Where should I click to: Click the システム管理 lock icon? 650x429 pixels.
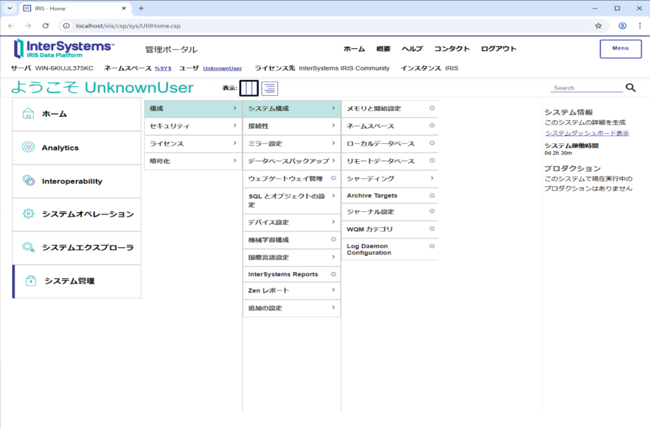30,281
